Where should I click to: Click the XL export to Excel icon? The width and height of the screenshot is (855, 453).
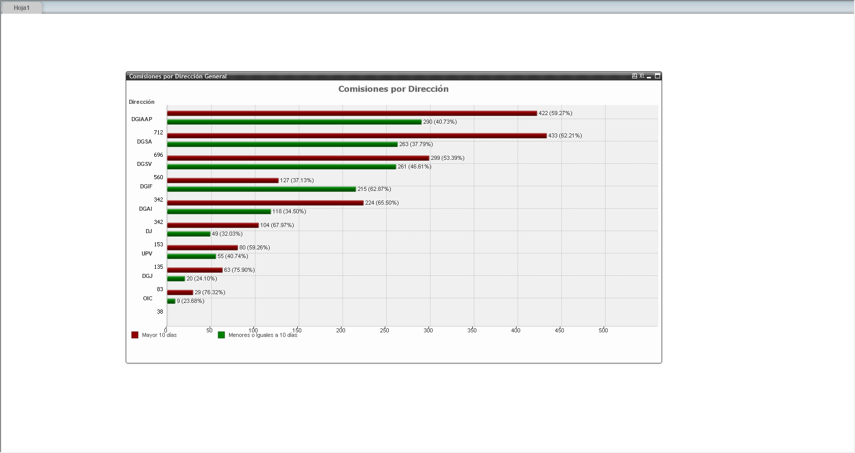tap(642, 76)
